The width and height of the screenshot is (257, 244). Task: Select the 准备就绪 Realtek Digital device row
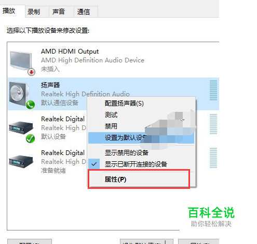(113, 162)
